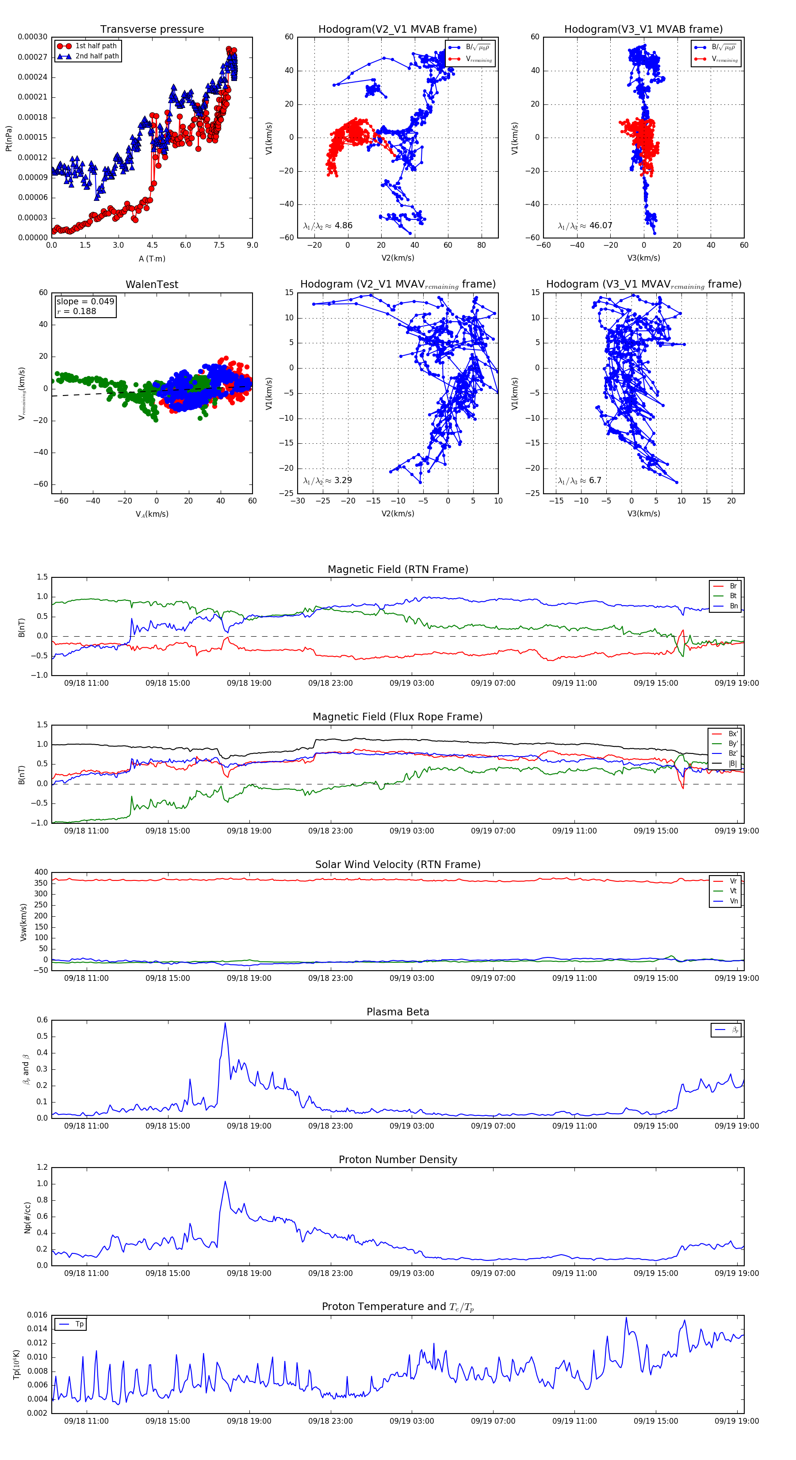
Task: Select the "1st half path" legend entry
Action: [x=87, y=46]
